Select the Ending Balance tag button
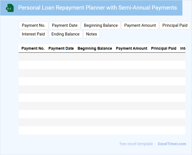The width and height of the screenshot is (192, 155). point(65,34)
